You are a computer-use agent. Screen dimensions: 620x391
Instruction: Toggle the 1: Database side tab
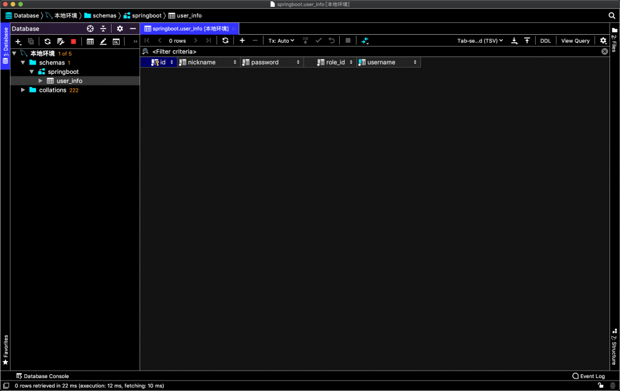[x=5, y=45]
